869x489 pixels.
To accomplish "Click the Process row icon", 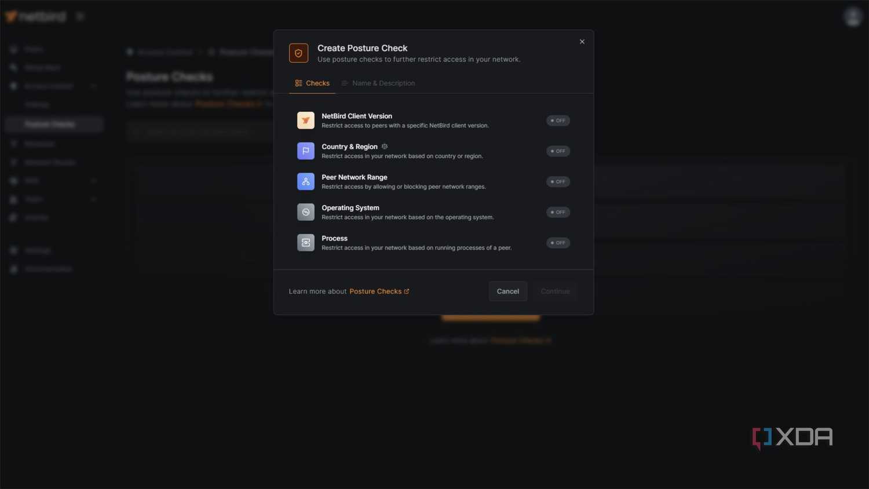I will (306, 243).
